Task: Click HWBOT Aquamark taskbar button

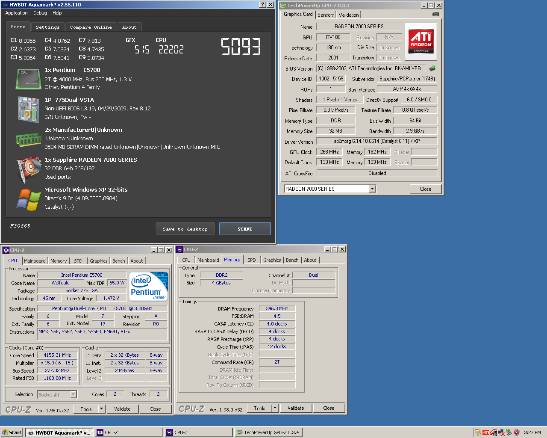Action: [59, 432]
